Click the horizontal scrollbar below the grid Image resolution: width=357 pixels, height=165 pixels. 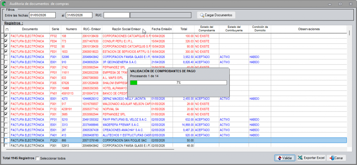[90, 150]
